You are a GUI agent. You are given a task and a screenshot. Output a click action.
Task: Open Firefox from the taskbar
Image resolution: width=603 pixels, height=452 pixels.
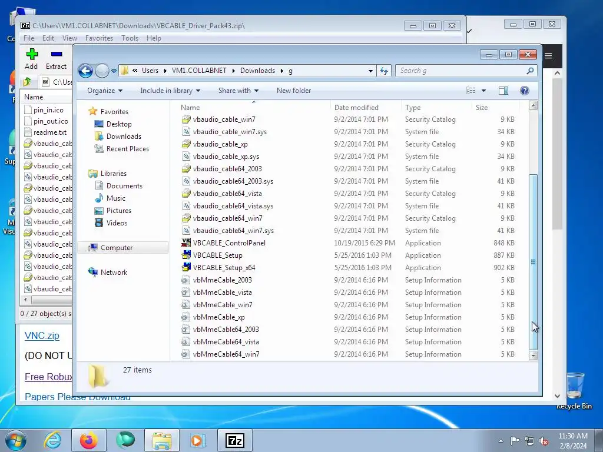tap(89, 440)
